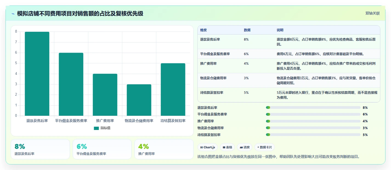Click the 6% cell in the table
The image size is (391, 170).
246,54
